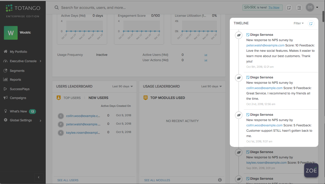
Task: Open Global Settings in sidebar
Action: point(21,120)
